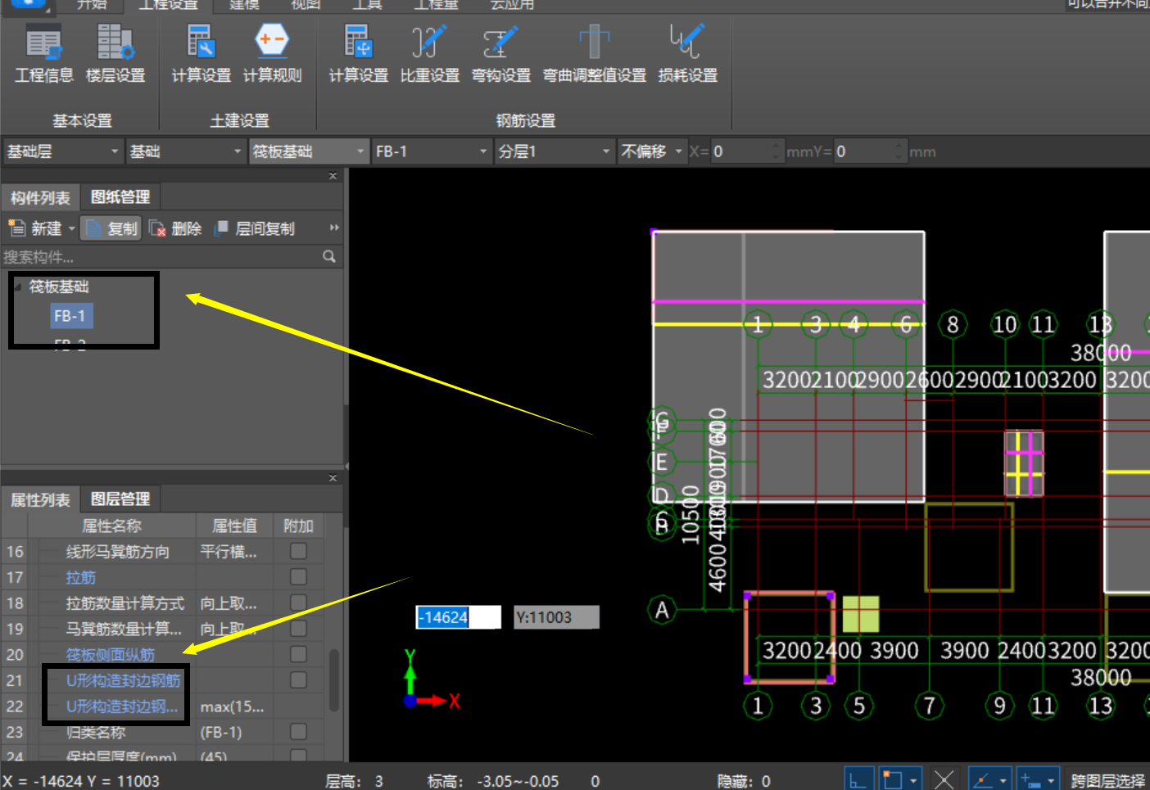Click the X offset input field
Screen dimensions: 1150x790
tap(741, 151)
